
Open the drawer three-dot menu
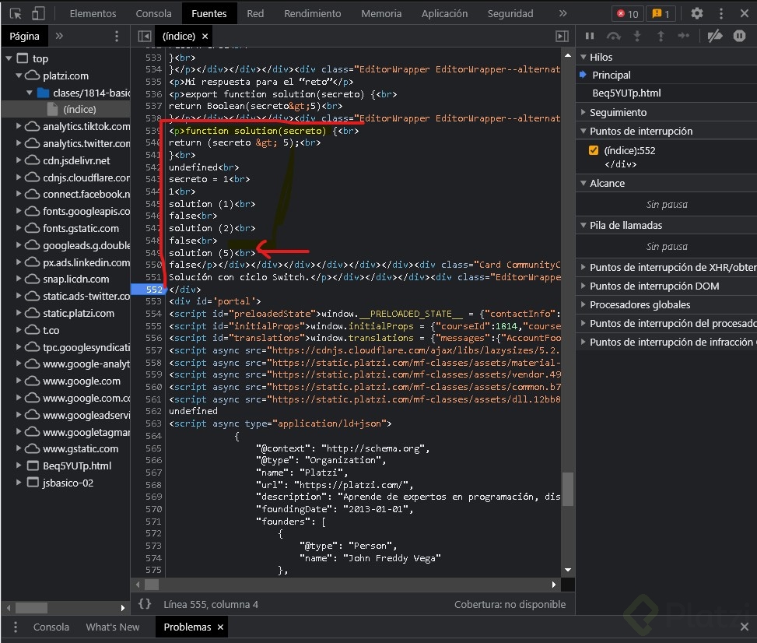[16, 627]
